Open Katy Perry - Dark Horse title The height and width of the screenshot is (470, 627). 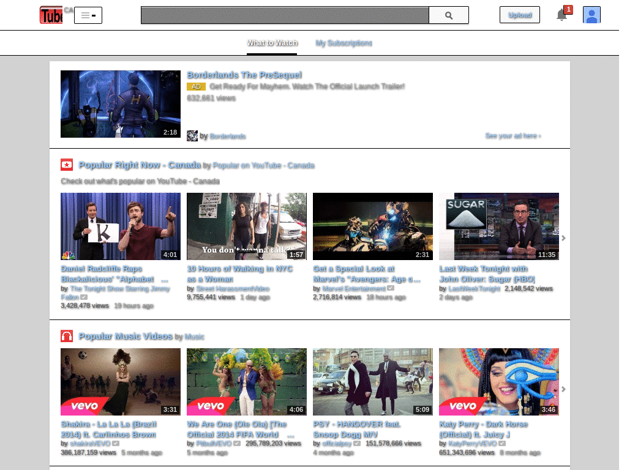pyautogui.click(x=484, y=429)
